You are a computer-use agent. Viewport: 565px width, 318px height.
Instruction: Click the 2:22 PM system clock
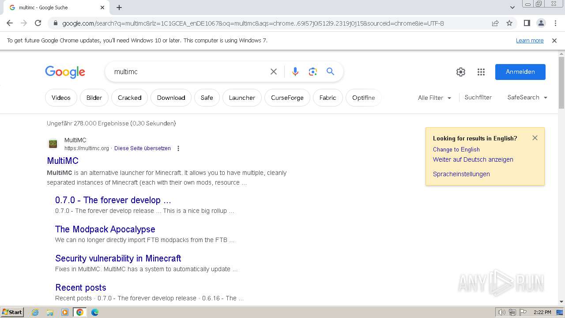(542, 312)
